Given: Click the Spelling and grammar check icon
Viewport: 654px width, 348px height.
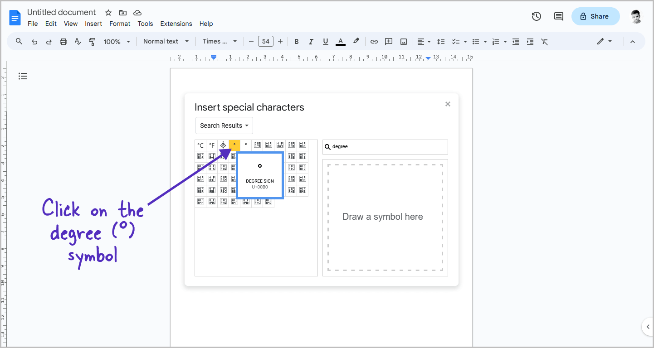Looking at the screenshot, I should (78, 41).
